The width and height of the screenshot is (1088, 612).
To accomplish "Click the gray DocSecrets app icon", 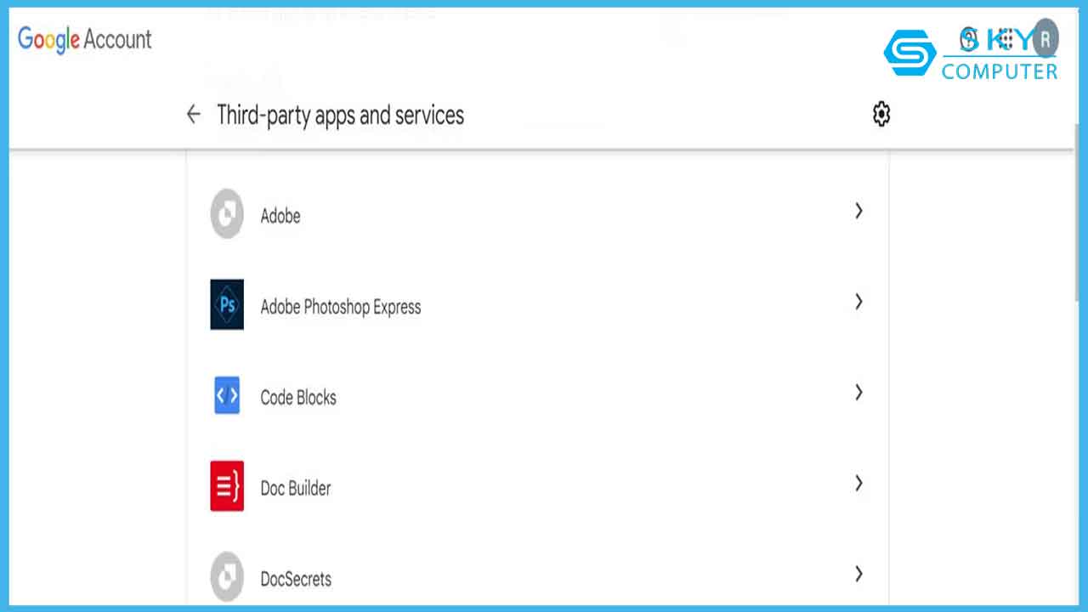I will tap(227, 577).
